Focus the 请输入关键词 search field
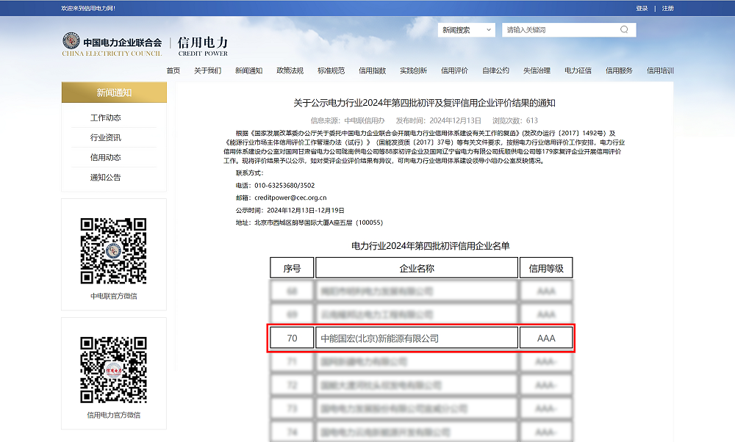 tap(569, 30)
